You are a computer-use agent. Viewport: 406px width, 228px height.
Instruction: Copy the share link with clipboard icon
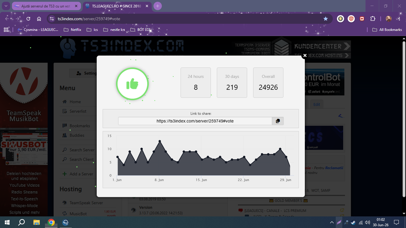click(278, 121)
